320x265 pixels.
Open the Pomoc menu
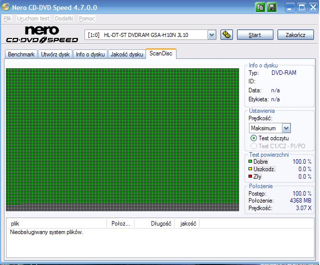pyautogui.click(x=87, y=18)
